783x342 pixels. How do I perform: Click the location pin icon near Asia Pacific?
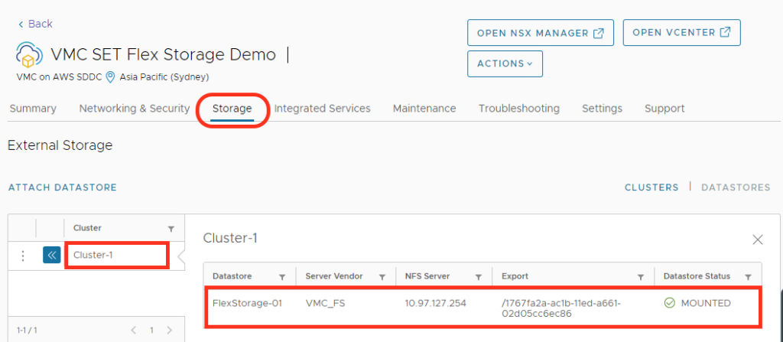(110, 77)
